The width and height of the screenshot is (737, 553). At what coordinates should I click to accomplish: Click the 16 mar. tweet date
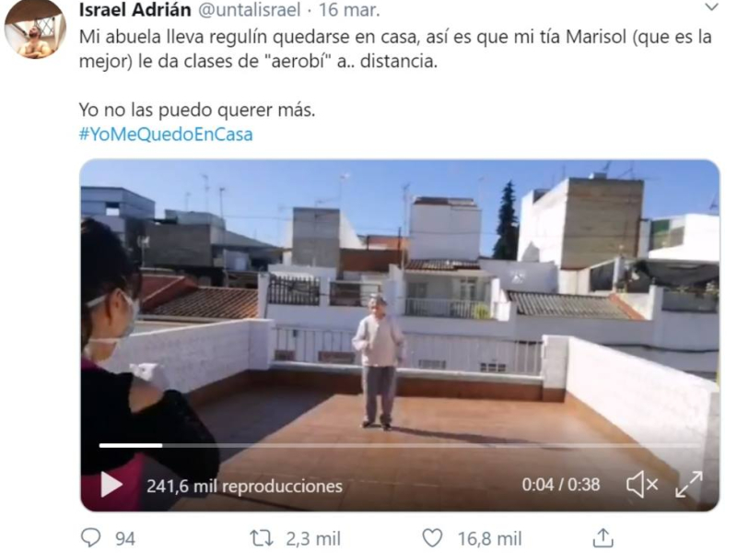(x=349, y=10)
